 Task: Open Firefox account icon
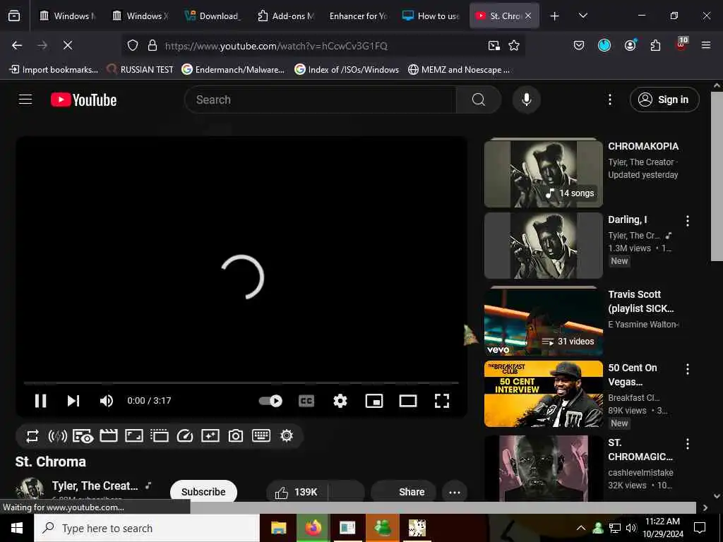[631, 45]
